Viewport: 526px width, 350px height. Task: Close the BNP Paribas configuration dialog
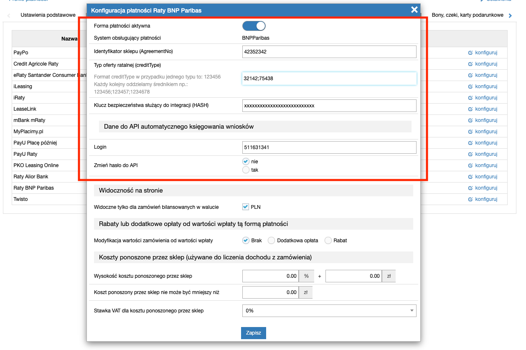[414, 10]
